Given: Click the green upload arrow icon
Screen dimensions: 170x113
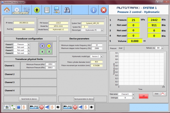Looking at the screenshot, I should tap(37, 10).
